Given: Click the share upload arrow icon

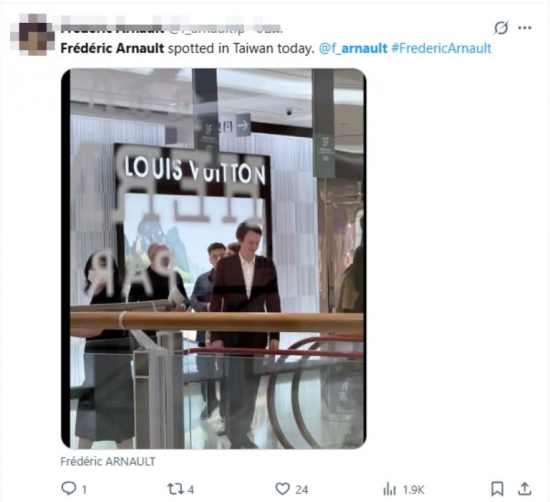Looking at the screenshot, I should pyautogui.click(x=525, y=489).
